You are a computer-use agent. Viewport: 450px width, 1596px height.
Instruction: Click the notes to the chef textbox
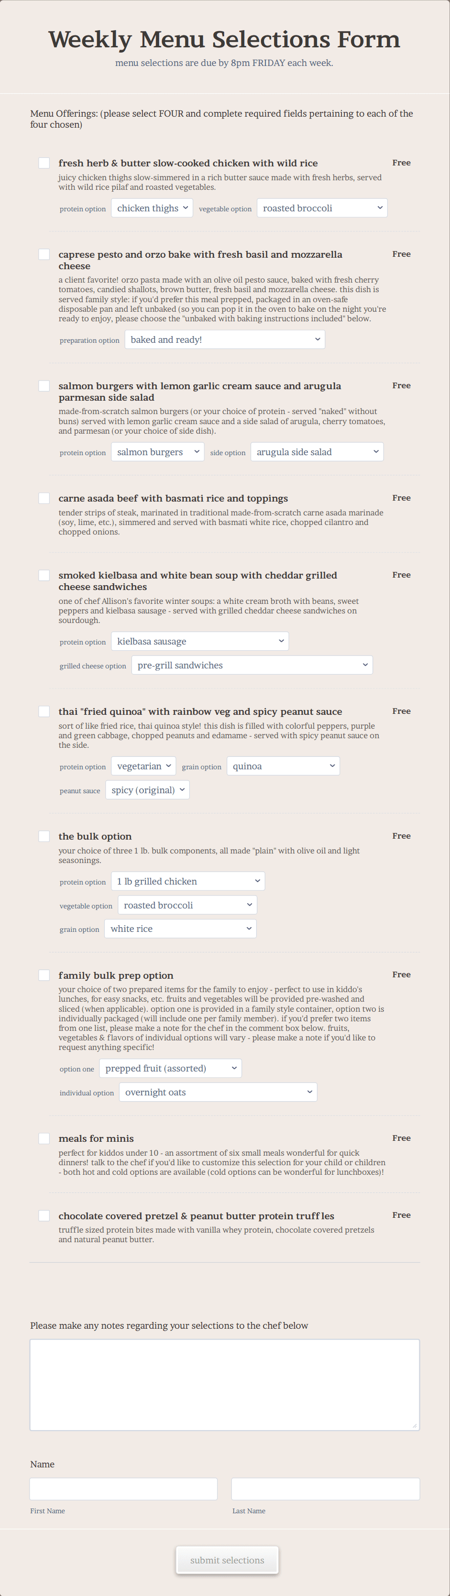coord(225,1384)
